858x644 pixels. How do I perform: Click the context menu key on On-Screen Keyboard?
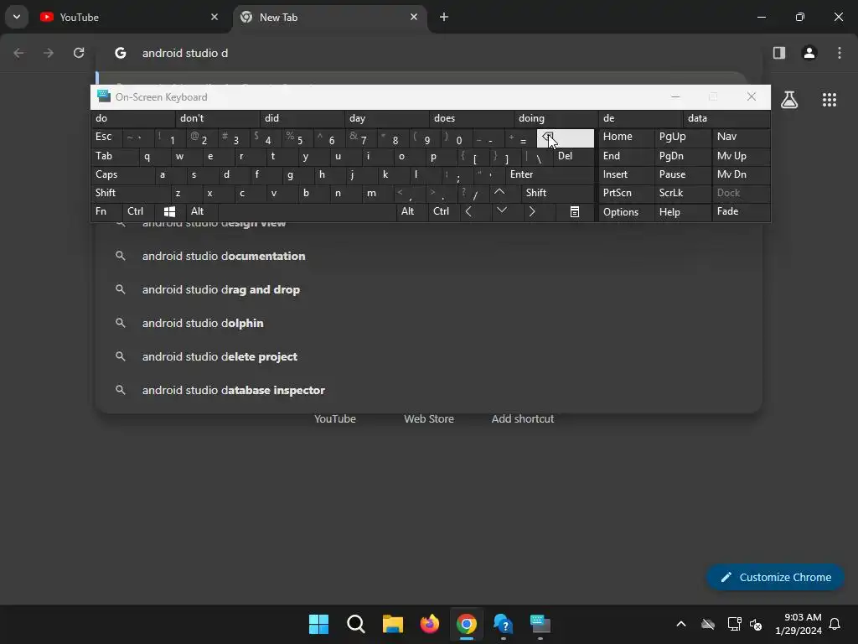point(575,211)
